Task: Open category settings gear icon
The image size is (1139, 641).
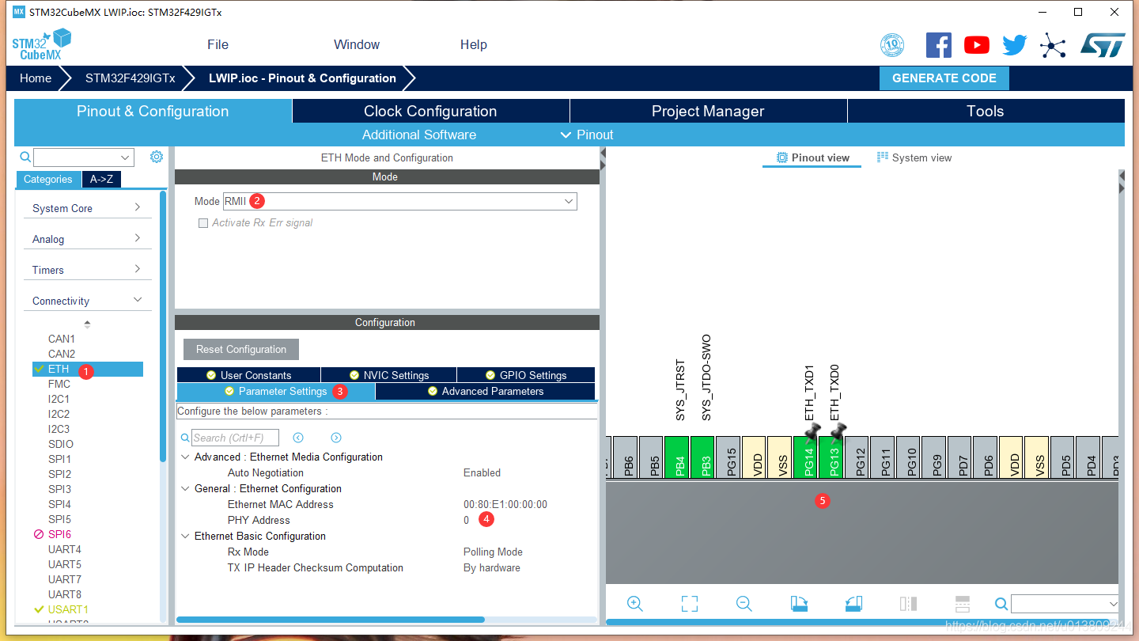Action: (157, 157)
